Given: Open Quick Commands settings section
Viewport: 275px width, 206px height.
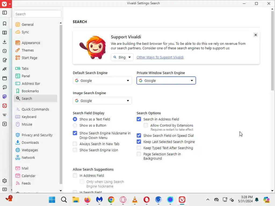Looking at the screenshot, I should (35, 109).
